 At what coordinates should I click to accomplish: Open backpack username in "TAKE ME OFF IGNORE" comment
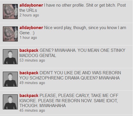29,96
